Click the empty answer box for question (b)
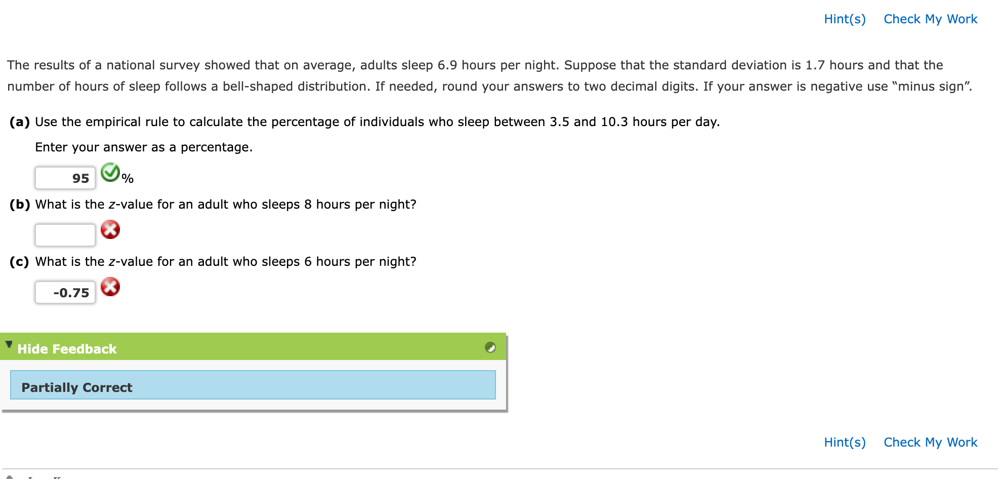Image resolution: width=998 pixels, height=479 pixels. click(64, 234)
